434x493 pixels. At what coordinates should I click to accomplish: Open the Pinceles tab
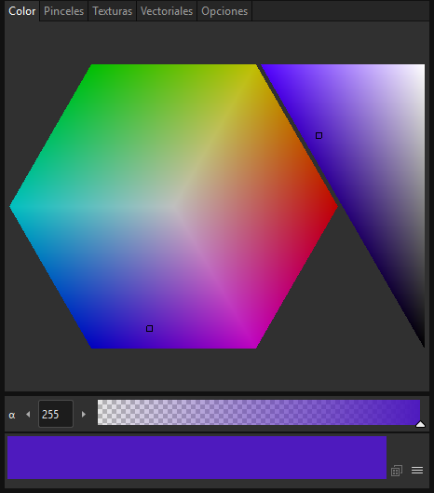pos(63,11)
